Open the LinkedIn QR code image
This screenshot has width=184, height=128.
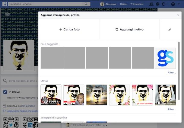30,122
